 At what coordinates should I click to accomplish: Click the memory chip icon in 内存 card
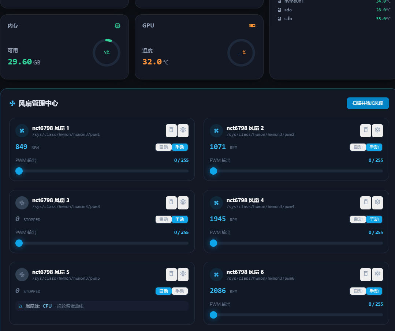(118, 25)
